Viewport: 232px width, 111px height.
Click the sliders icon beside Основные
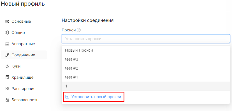pos(7,21)
